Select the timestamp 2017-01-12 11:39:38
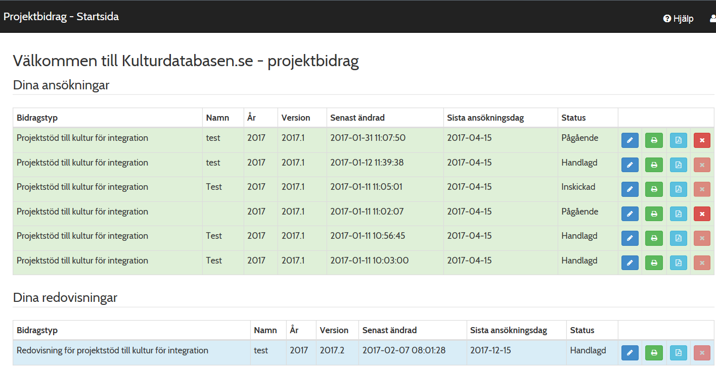The image size is (716, 368). pyautogui.click(x=367, y=163)
